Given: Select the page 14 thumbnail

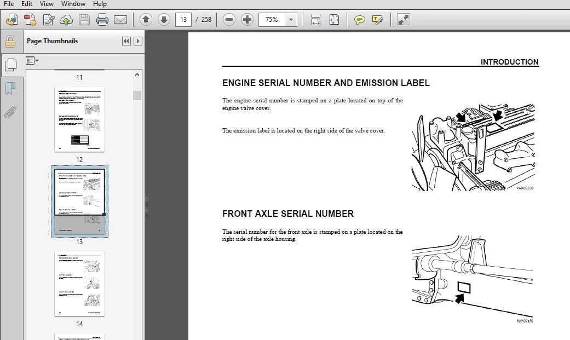Looking at the screenshot, I should pos(79,284).
